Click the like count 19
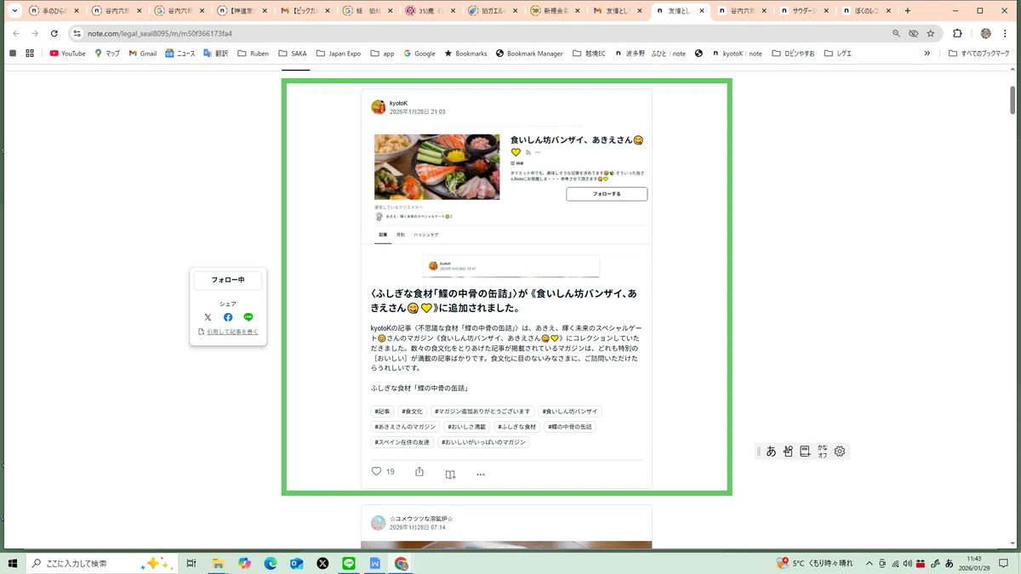Screen dimensions: 1021x574 [x=391, y=472]
